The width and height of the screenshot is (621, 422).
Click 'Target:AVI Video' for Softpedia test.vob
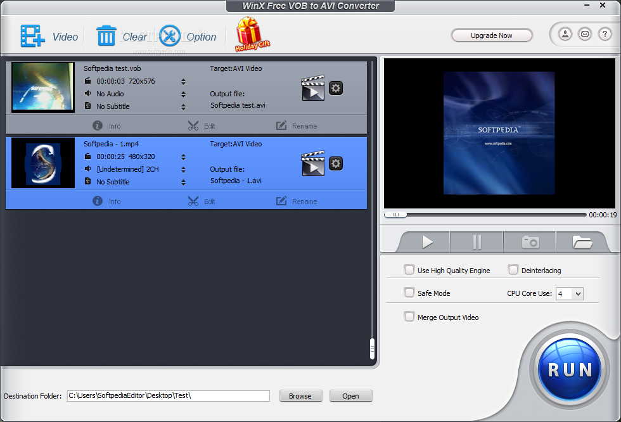(236, 68)
